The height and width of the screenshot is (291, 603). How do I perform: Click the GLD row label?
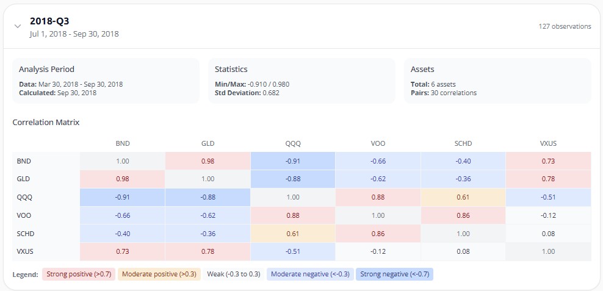[x=23, y=179]
